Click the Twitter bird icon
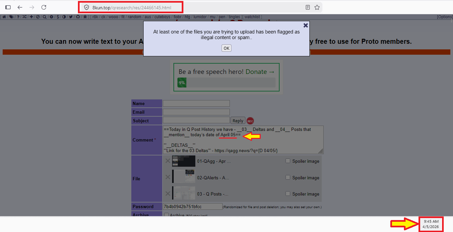Image resolution: width=453 pixels, height=232 pixels. coord(71,17)
